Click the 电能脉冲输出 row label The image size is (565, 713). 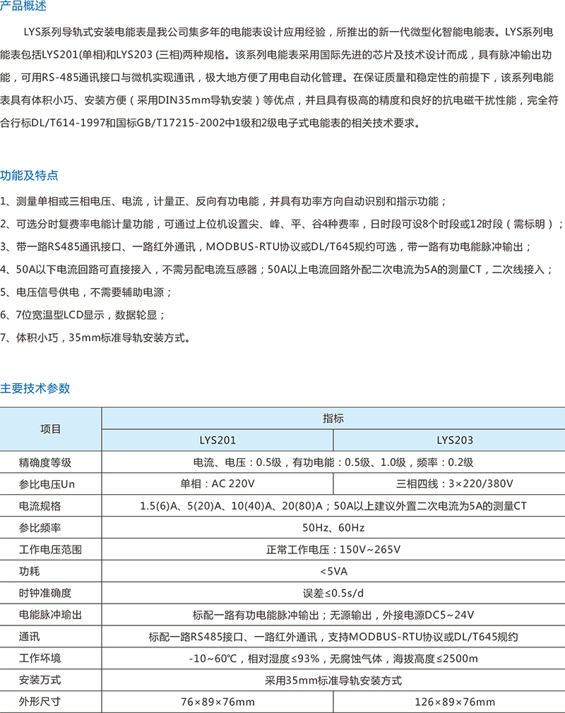click(50, 615)
